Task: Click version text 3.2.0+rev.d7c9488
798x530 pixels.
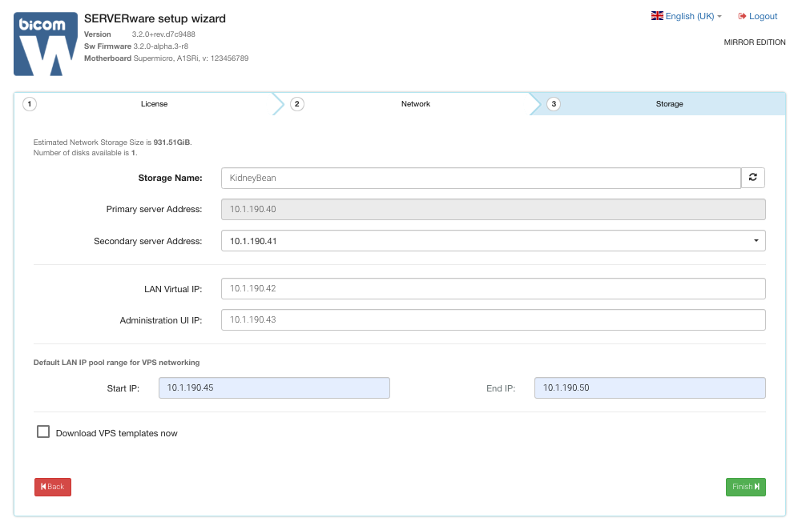Action: point(163,34)
